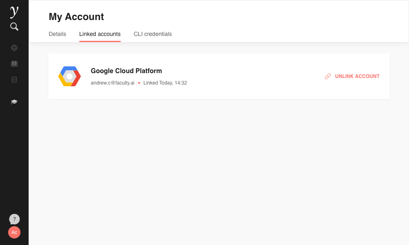Open the 'Ac' user avatar menu
Viewport: 409px width, 245px height.
coord(14,232)
